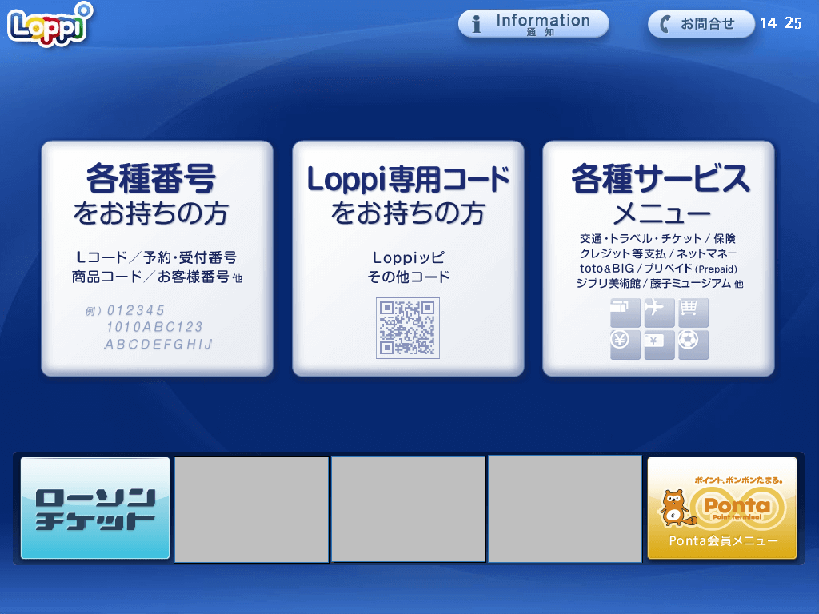Tap the information 'i' icon
Viewport: 819px width, 614px height.
point(477,24)
